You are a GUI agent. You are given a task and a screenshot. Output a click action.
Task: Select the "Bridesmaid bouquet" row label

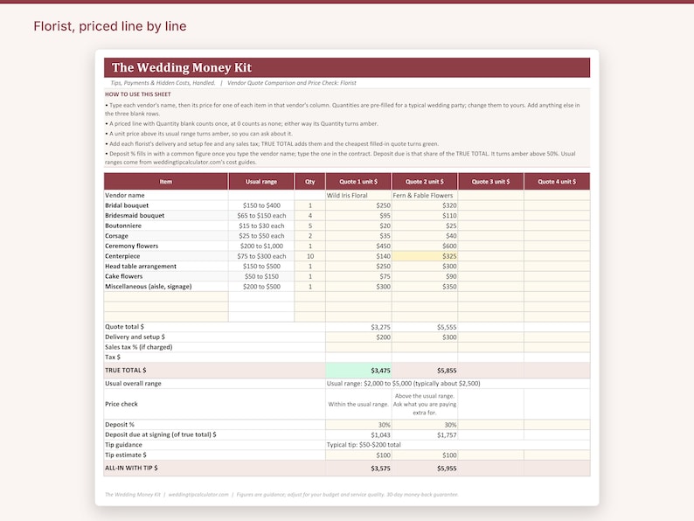(x=135, y=216)
